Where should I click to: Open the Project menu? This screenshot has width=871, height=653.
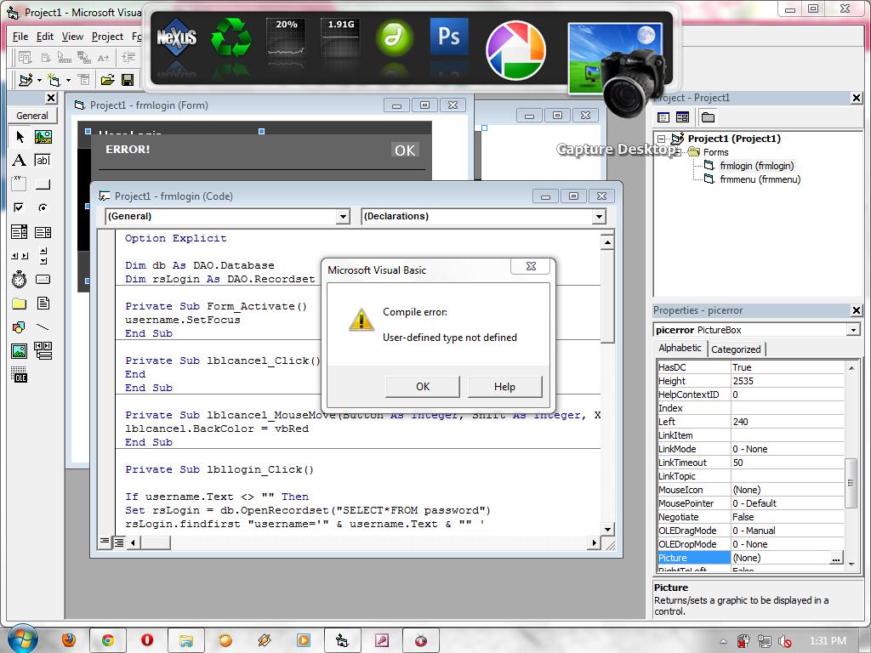tap(107, 37)
